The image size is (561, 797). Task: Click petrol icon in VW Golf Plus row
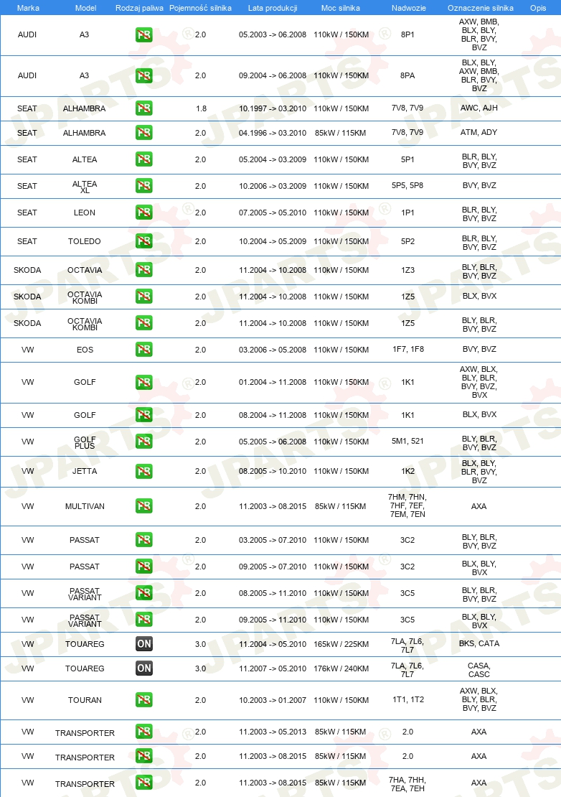tap(144, 442)
